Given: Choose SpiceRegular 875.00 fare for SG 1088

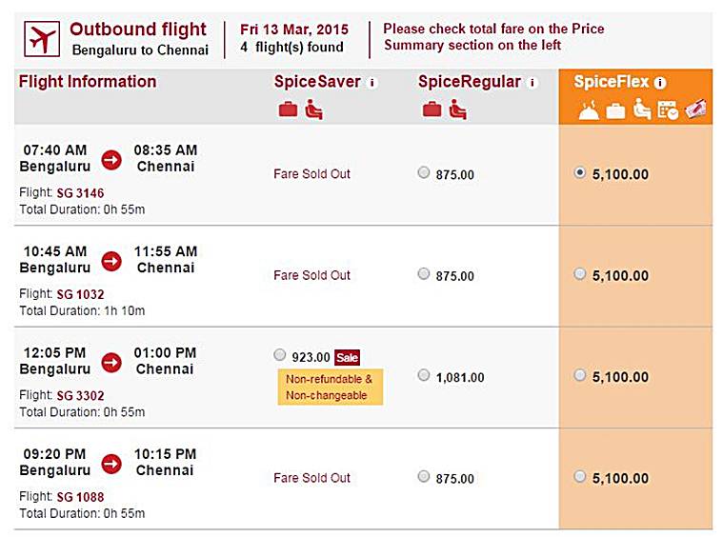Looking at the screenshot, I should pos(424,476).
